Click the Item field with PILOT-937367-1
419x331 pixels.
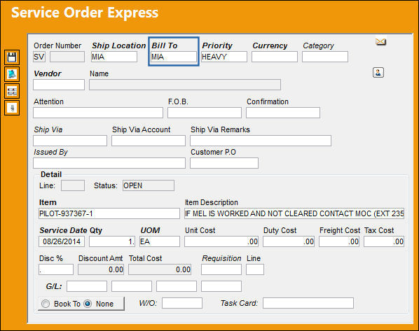[x=109, y=213]
